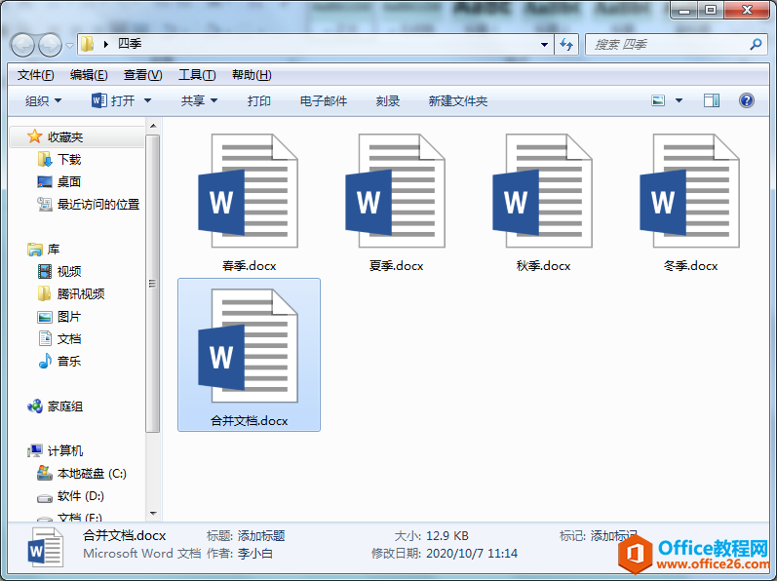Open the 春季.docx Word file icon
The height and width of the screenshot is (581, 777).
point(248,191)
